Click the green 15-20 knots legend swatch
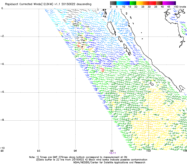Viewport: 187px width, 164px height. coord(133,3)
